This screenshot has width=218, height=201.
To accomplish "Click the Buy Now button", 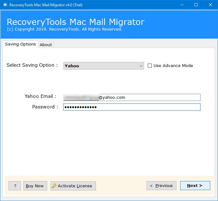I will (x=35, y=186).
